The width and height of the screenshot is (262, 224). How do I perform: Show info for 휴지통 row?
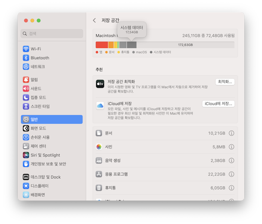pos(231,188)
